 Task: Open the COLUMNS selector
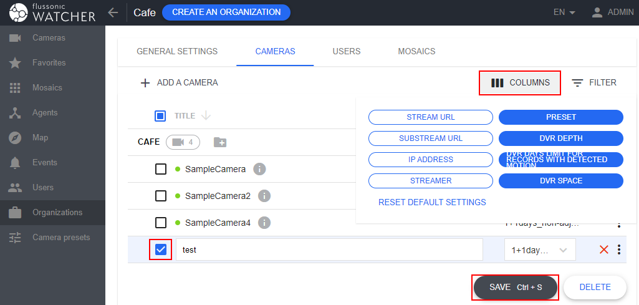coord(520,82)
